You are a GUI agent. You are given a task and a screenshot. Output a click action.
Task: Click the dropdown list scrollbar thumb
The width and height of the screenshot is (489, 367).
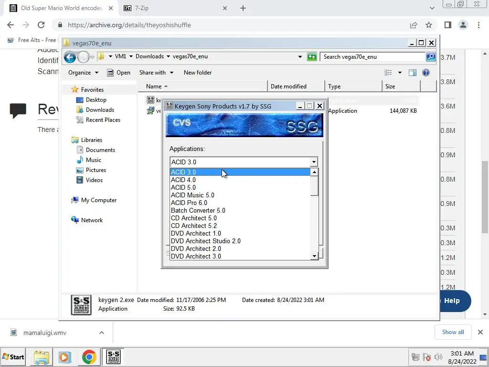(x=314, y=186)
